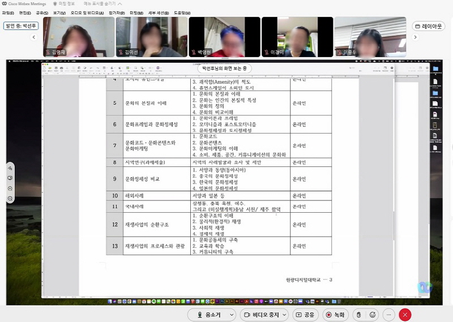
Task: Expand audio options arrow beside 음소거
Action: click(x=232, y=315)
